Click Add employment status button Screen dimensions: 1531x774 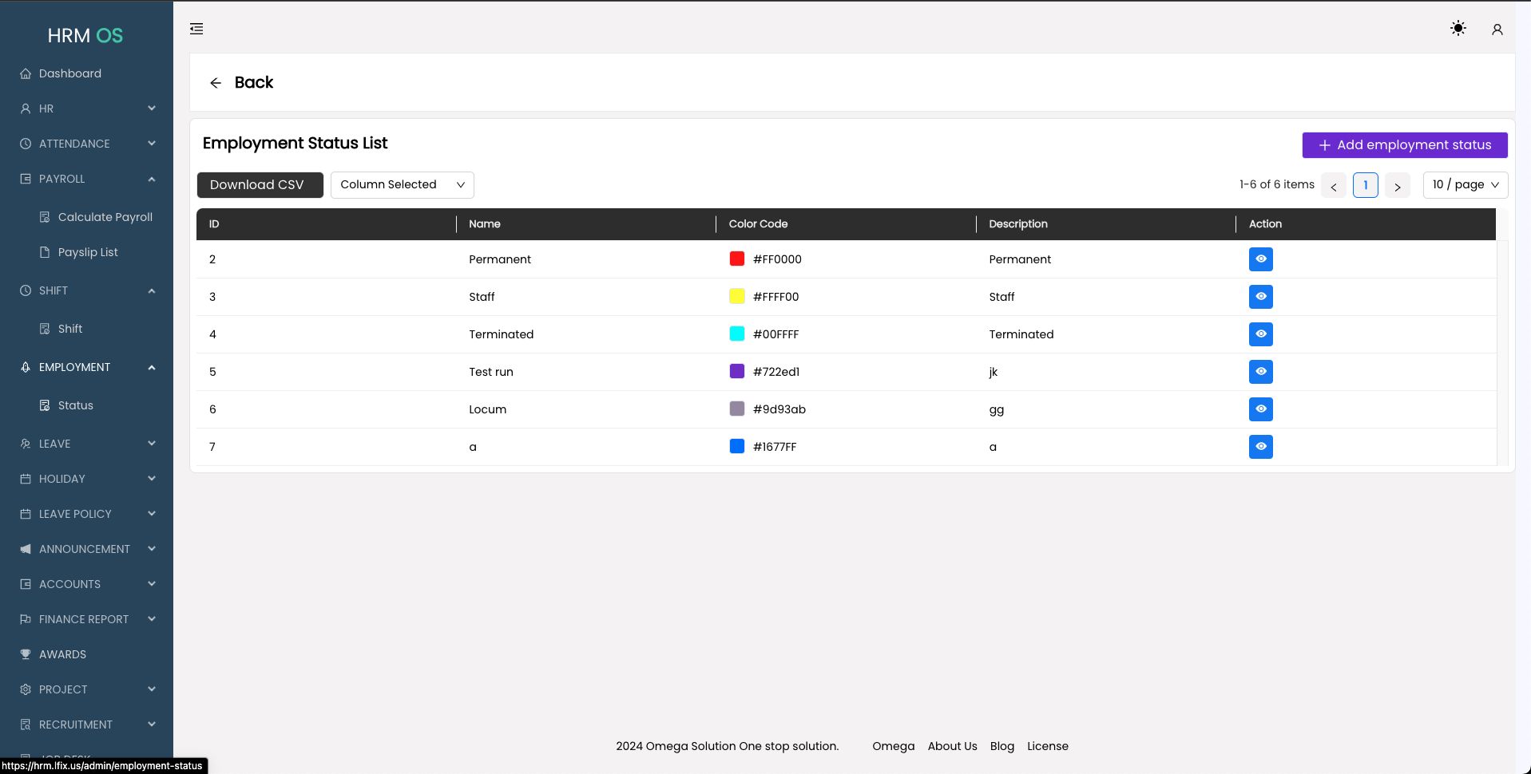coord(1405,145)
